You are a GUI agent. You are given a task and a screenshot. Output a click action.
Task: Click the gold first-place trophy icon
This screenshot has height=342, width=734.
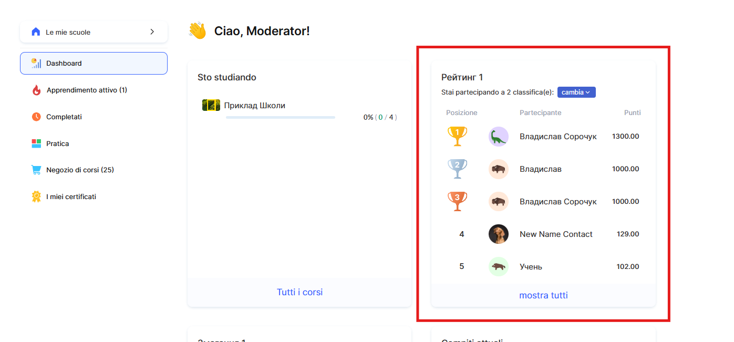click(x=457, y=137)
